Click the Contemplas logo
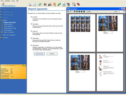 8,5
